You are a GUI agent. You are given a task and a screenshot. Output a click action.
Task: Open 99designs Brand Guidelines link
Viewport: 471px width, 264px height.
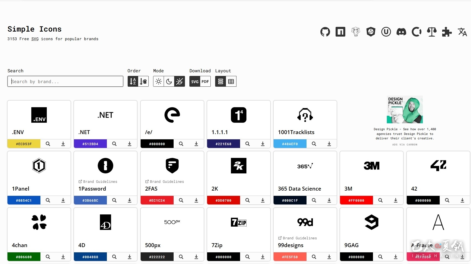[x=298, y=238]
